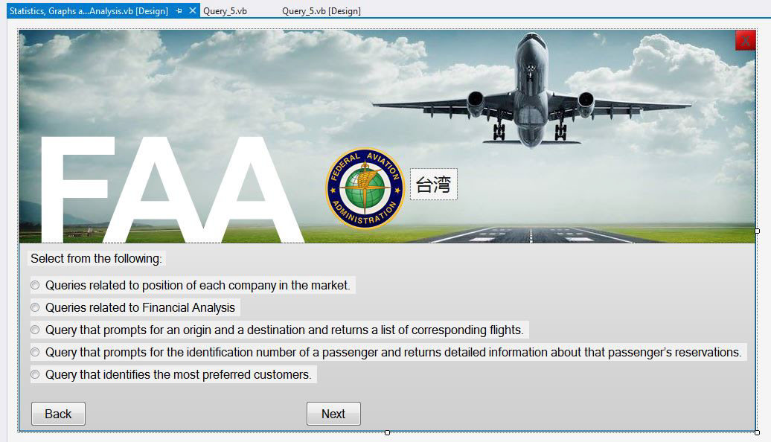Choose the Financial Analysis queries option

pos(35,307)
